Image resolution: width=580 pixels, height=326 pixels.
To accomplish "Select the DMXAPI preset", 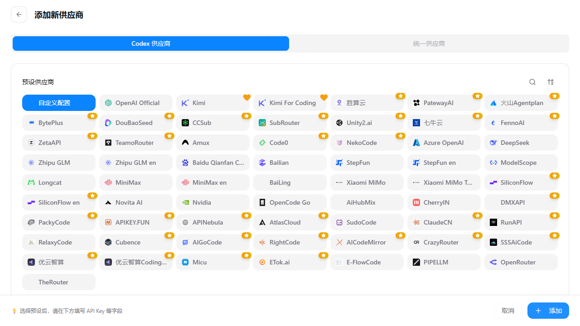I will [521, 202].
